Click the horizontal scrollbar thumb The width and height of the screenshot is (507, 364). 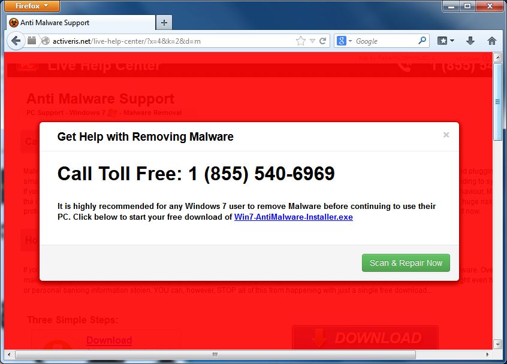(x=215, y=354)
